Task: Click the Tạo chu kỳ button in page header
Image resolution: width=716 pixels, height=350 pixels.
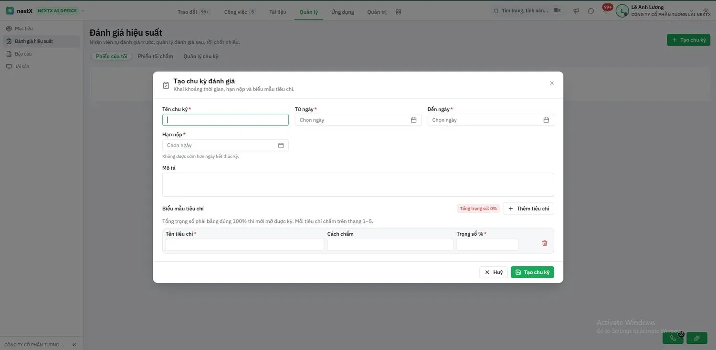Action: tap(689, 40)
